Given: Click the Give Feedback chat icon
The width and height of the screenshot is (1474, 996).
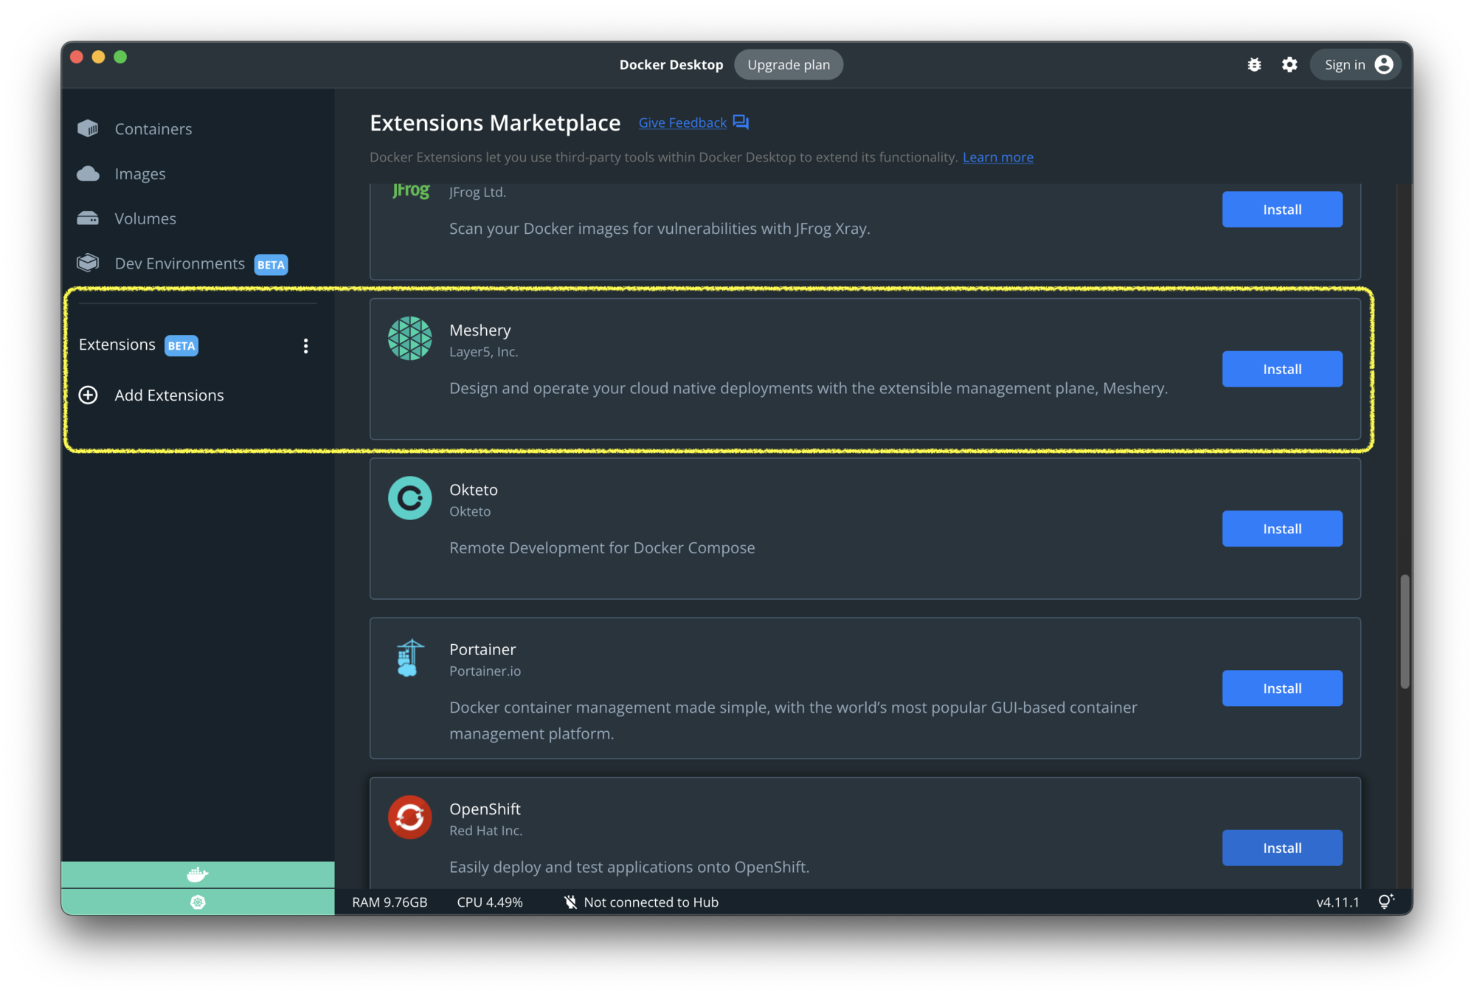Looking at the screenshot, I should 741,122.
